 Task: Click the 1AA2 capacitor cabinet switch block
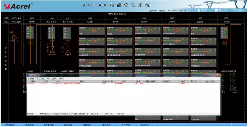[51, 33]
